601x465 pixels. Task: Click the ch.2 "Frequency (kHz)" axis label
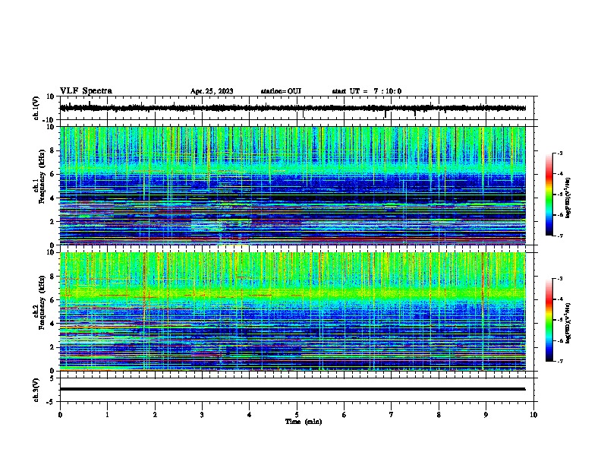pyautogui.click(x=42, y=302)
